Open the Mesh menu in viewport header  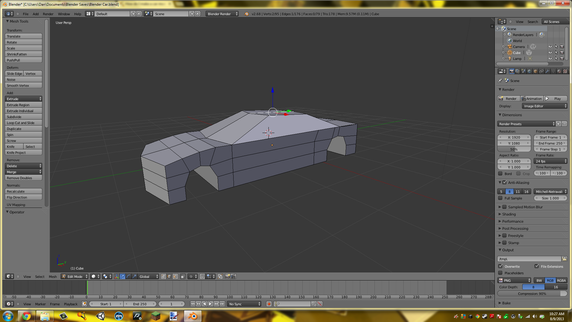click(53, 276)
